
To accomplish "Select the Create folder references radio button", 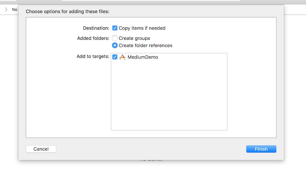I will pos(115,45).
